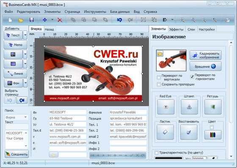237x168 pixels.
Task: Enable Транспарентность (по цвету) checkbox
Action: pyautogui.click(x=157, y=153)
